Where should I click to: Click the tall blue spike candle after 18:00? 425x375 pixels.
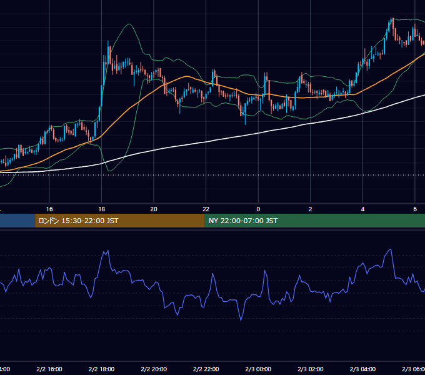point(108,52)
